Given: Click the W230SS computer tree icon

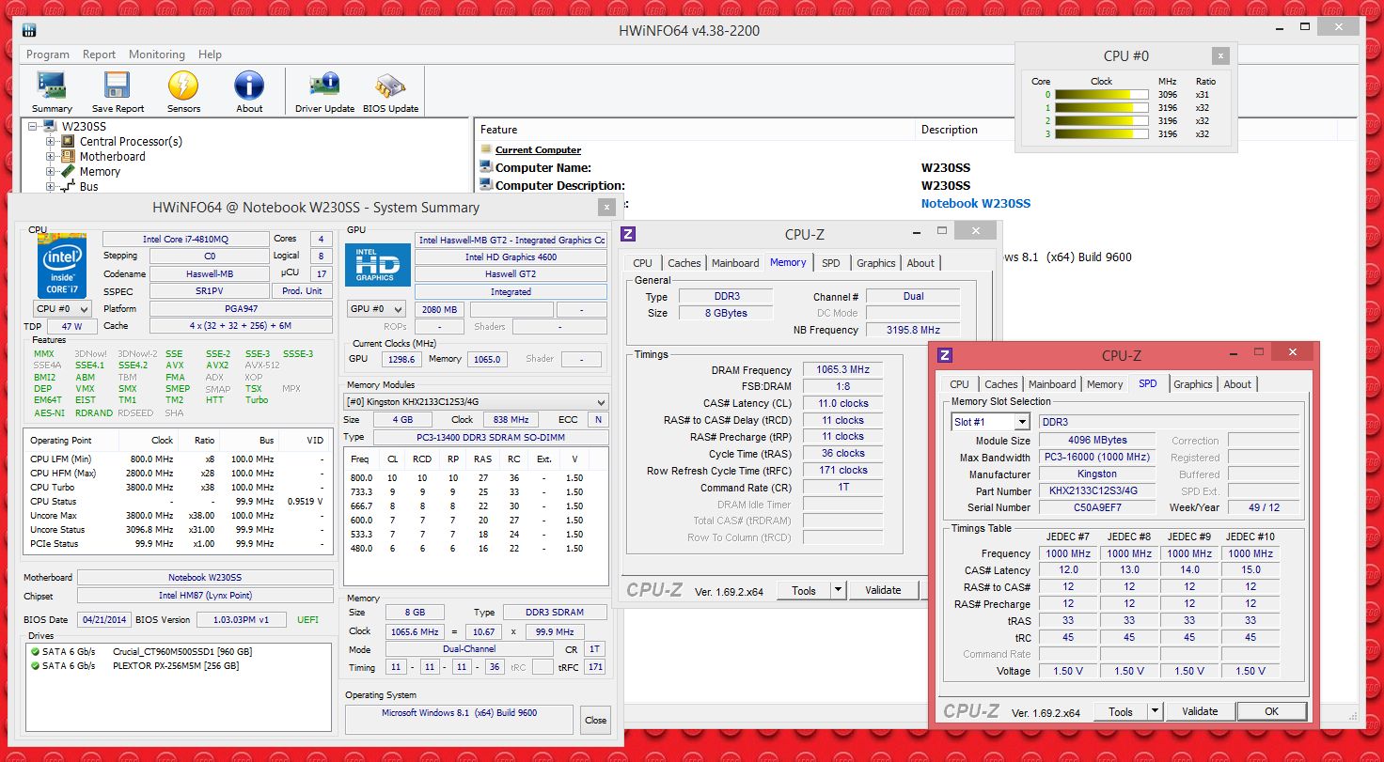Looking at the screenshot, I should tap(52, 127).
